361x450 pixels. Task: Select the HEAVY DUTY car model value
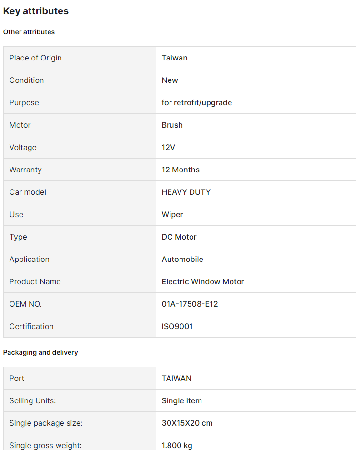tap(186, 192)
